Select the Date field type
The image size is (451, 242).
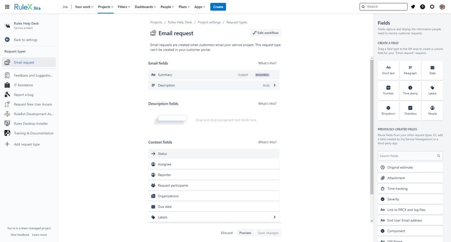pyautogui.click(x=432, y=70)
